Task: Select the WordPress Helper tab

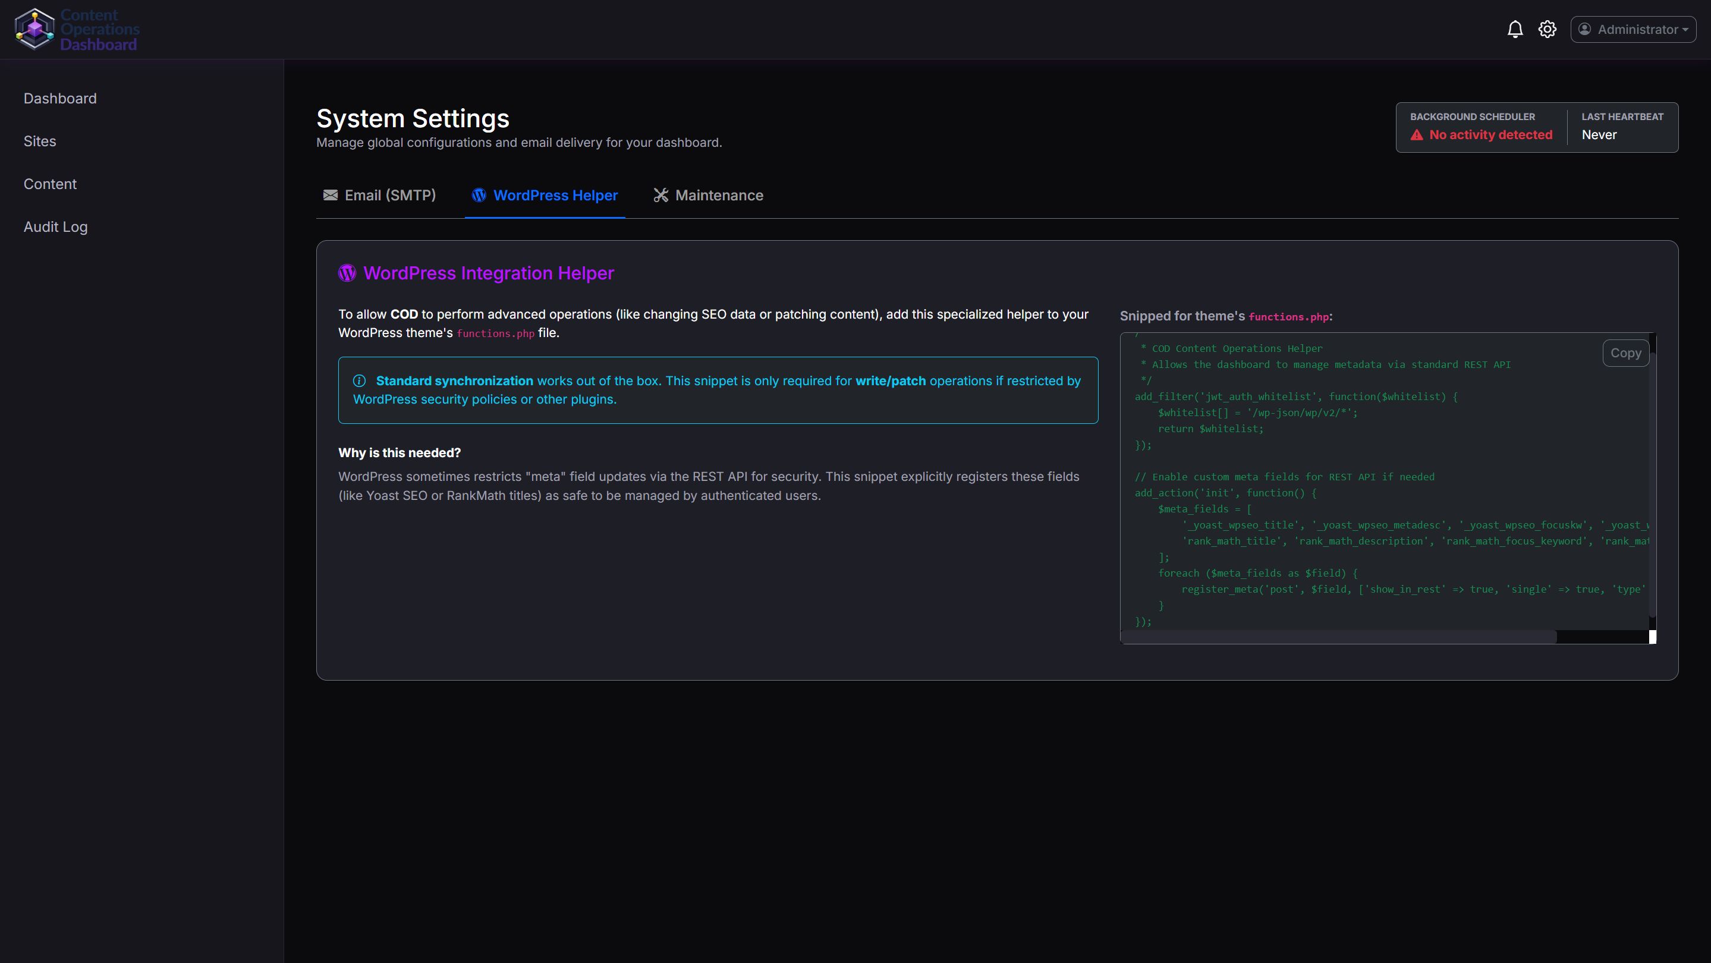Action: click(555, 195)
